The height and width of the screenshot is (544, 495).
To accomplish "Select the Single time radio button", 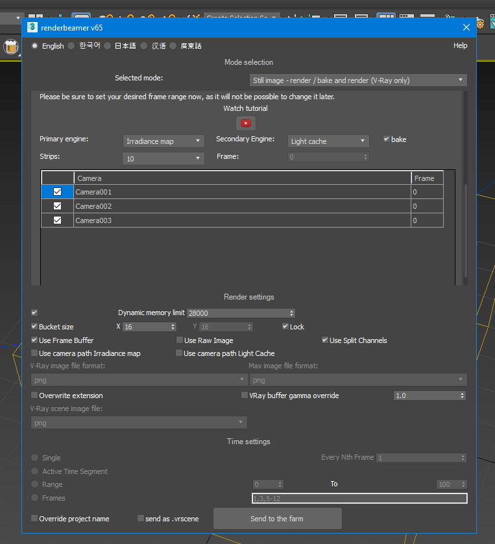I will (x=35, y=458).
